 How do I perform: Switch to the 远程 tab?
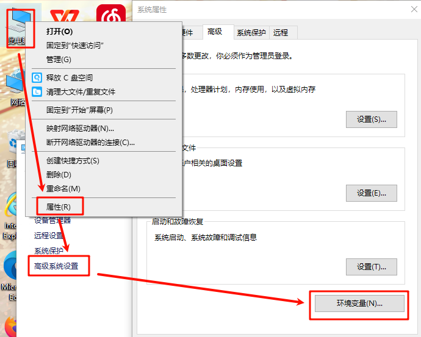[x=281, y=32]
